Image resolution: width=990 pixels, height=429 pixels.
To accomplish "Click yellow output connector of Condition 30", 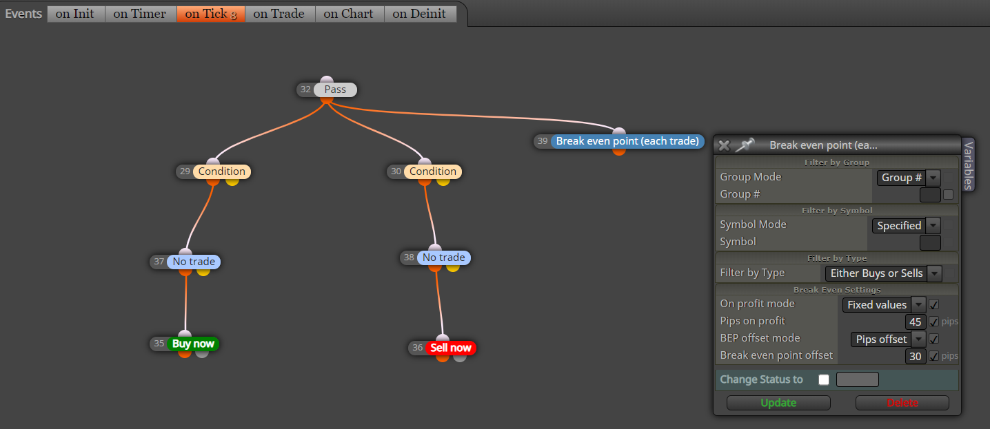I will point(443,181).
